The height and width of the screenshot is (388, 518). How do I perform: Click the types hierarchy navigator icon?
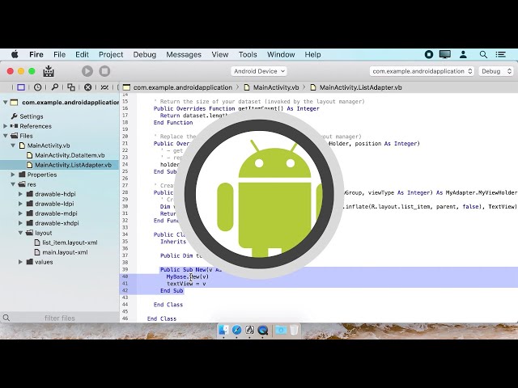point(71,87)
